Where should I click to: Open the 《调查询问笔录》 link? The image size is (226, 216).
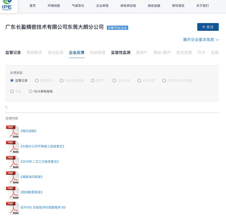(x=31, y=177)
